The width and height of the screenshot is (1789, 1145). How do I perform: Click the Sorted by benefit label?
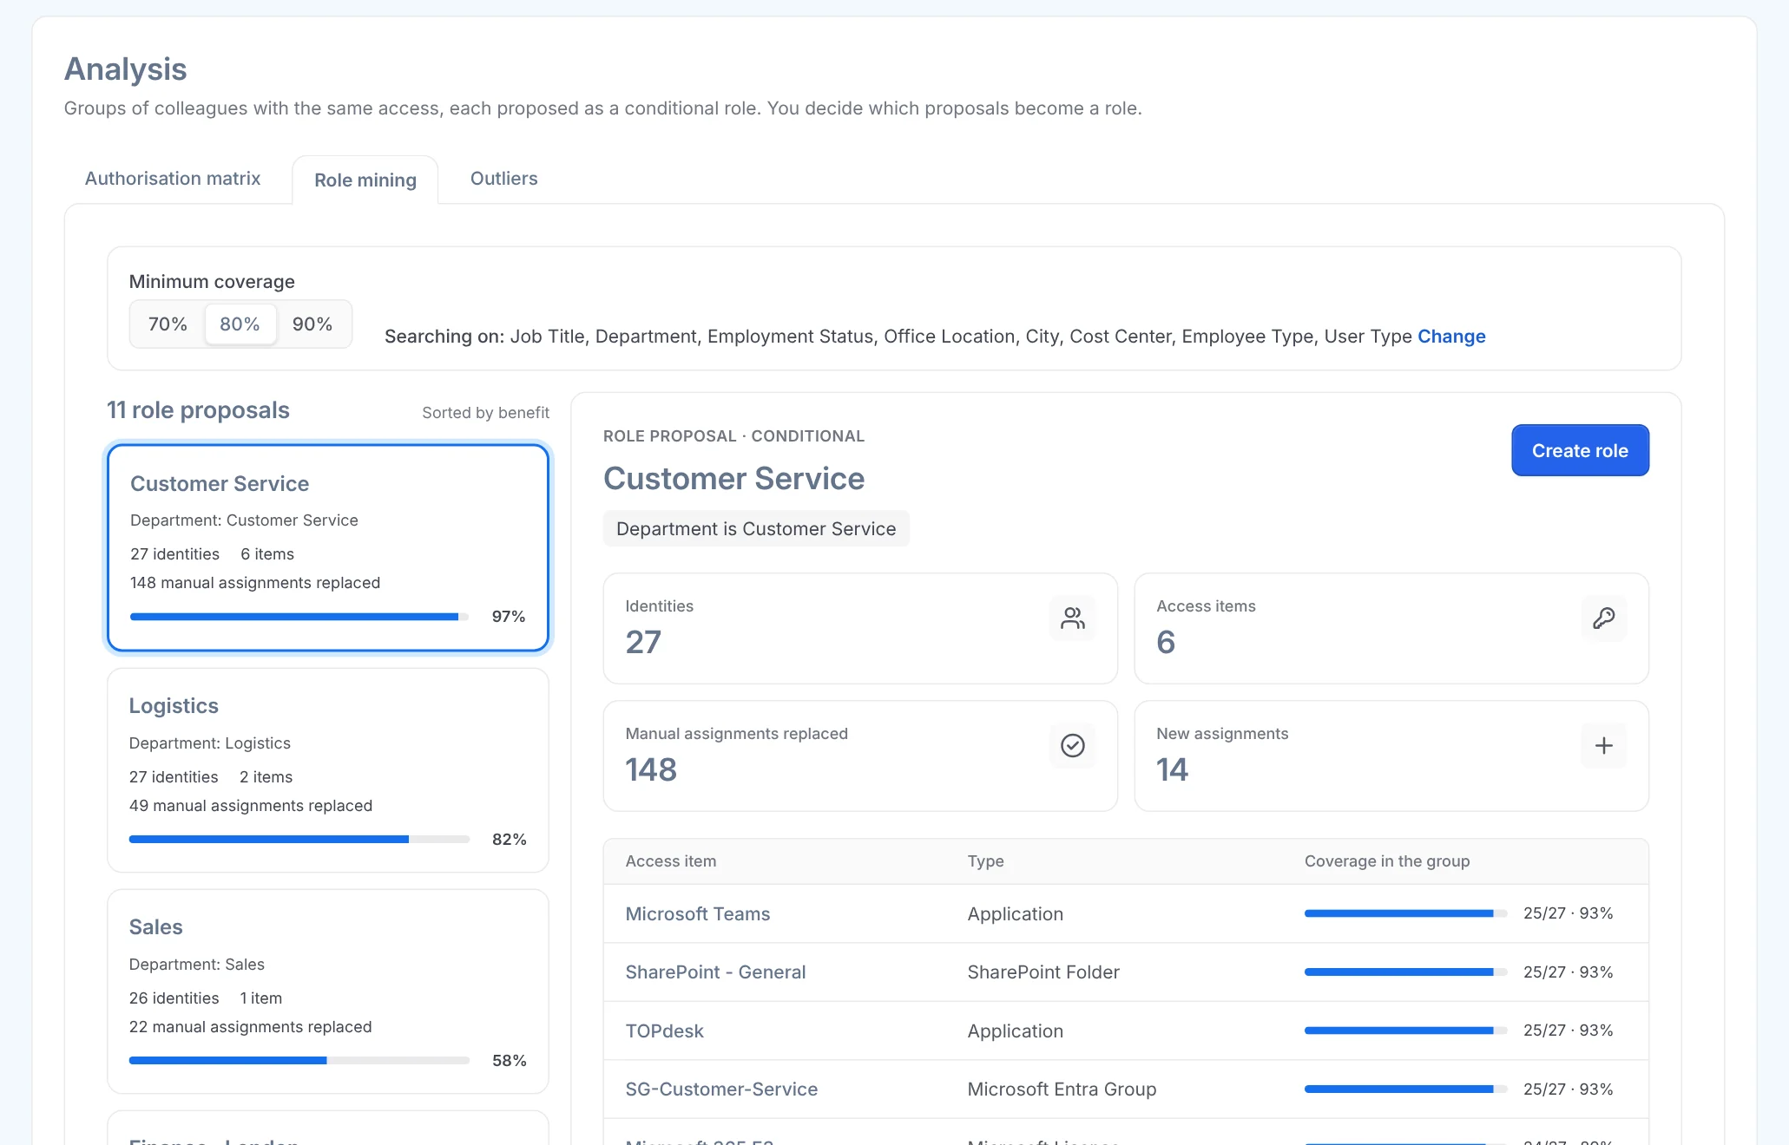(x=486, y=412)
